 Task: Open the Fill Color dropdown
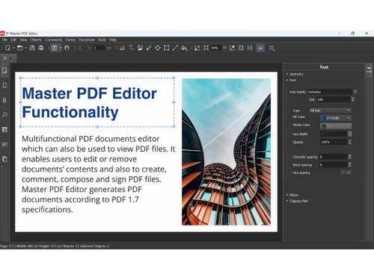click(349, 118)
